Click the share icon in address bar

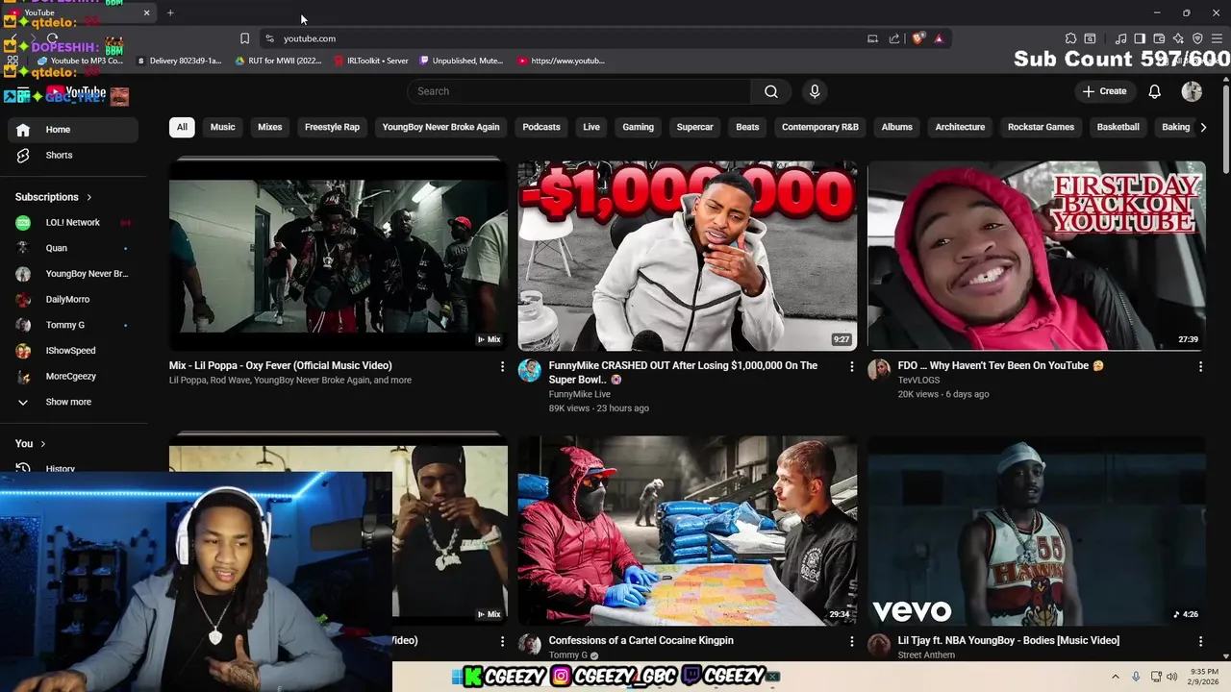[x=894, y=38]
